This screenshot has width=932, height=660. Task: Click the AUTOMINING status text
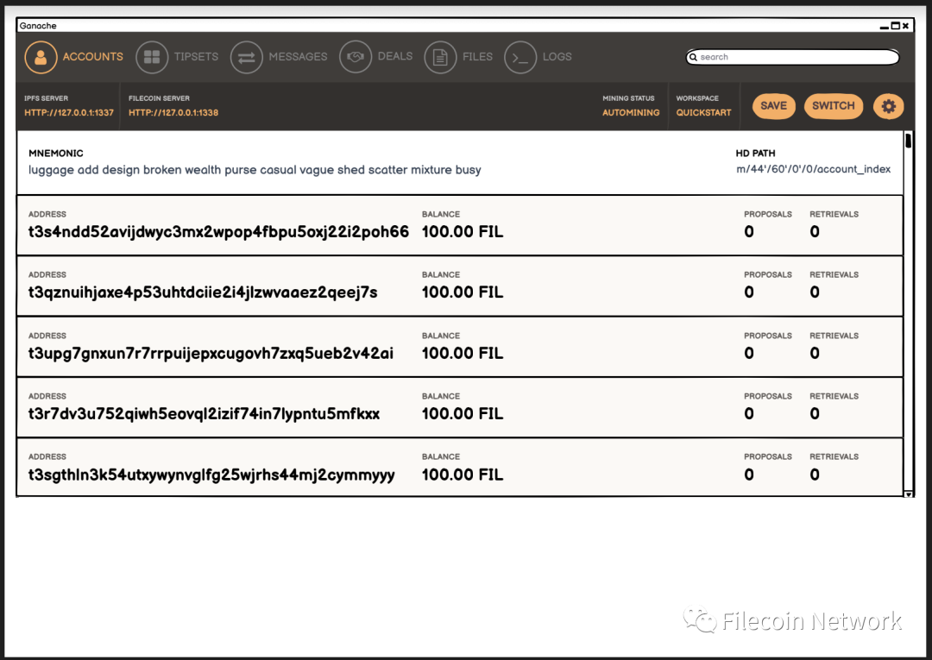(631, 112)
